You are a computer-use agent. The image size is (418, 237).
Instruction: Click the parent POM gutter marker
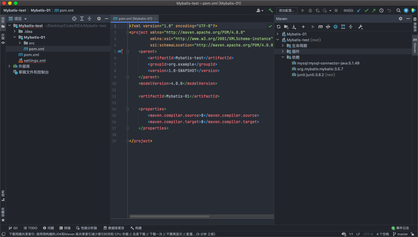click(120, 51)
